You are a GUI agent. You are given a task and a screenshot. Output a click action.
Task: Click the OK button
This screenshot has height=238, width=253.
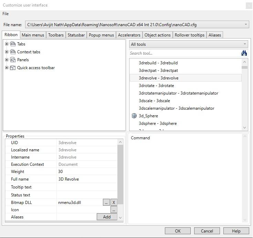pyautogui.click(x=178, y=231)
